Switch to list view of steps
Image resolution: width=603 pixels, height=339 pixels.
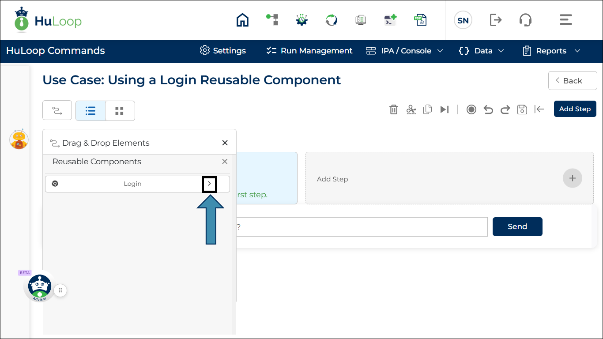(x=90, y=111)
